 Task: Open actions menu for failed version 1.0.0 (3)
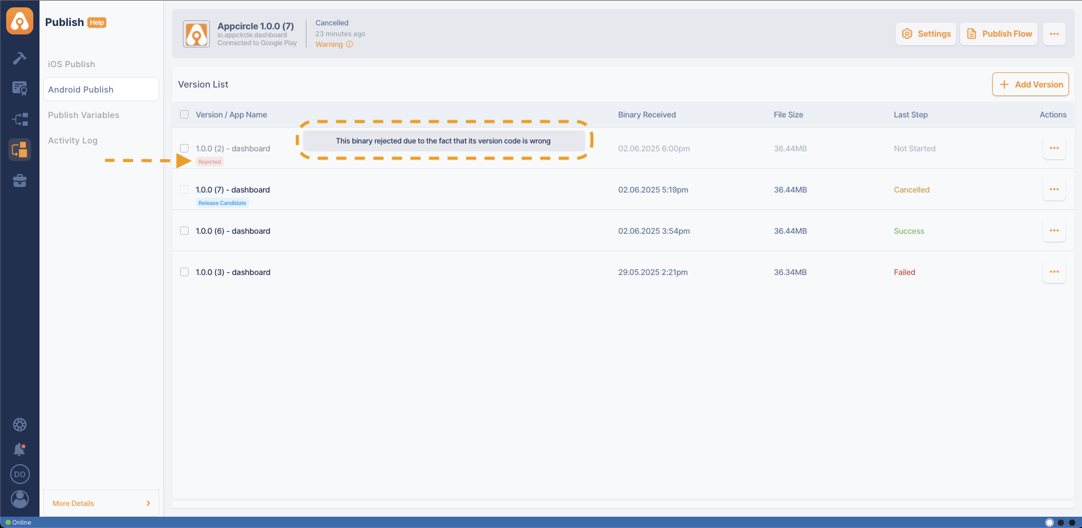tap(1054, 272)
